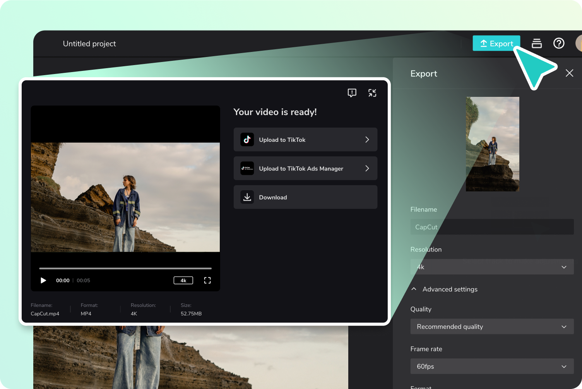Open the 60fps frame rate dropdown
Screen dimensions: 582x389
coord(492,366)
